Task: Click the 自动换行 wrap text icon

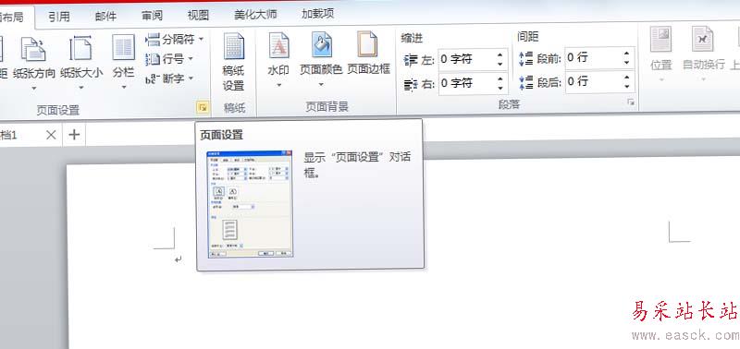Action: click(x=703, y=39)
